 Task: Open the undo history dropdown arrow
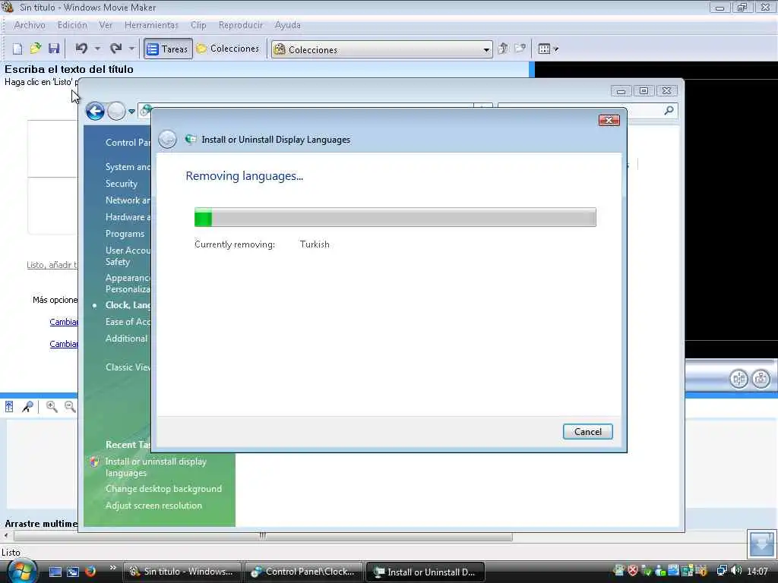pyautogui.click(x=97, y=49)
